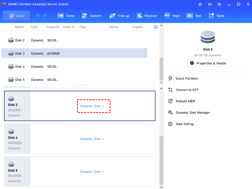The height and width of the screenshot is (189, 252).
Task: Click the Disk 2 drive icon in list
Action: (11, 40)
